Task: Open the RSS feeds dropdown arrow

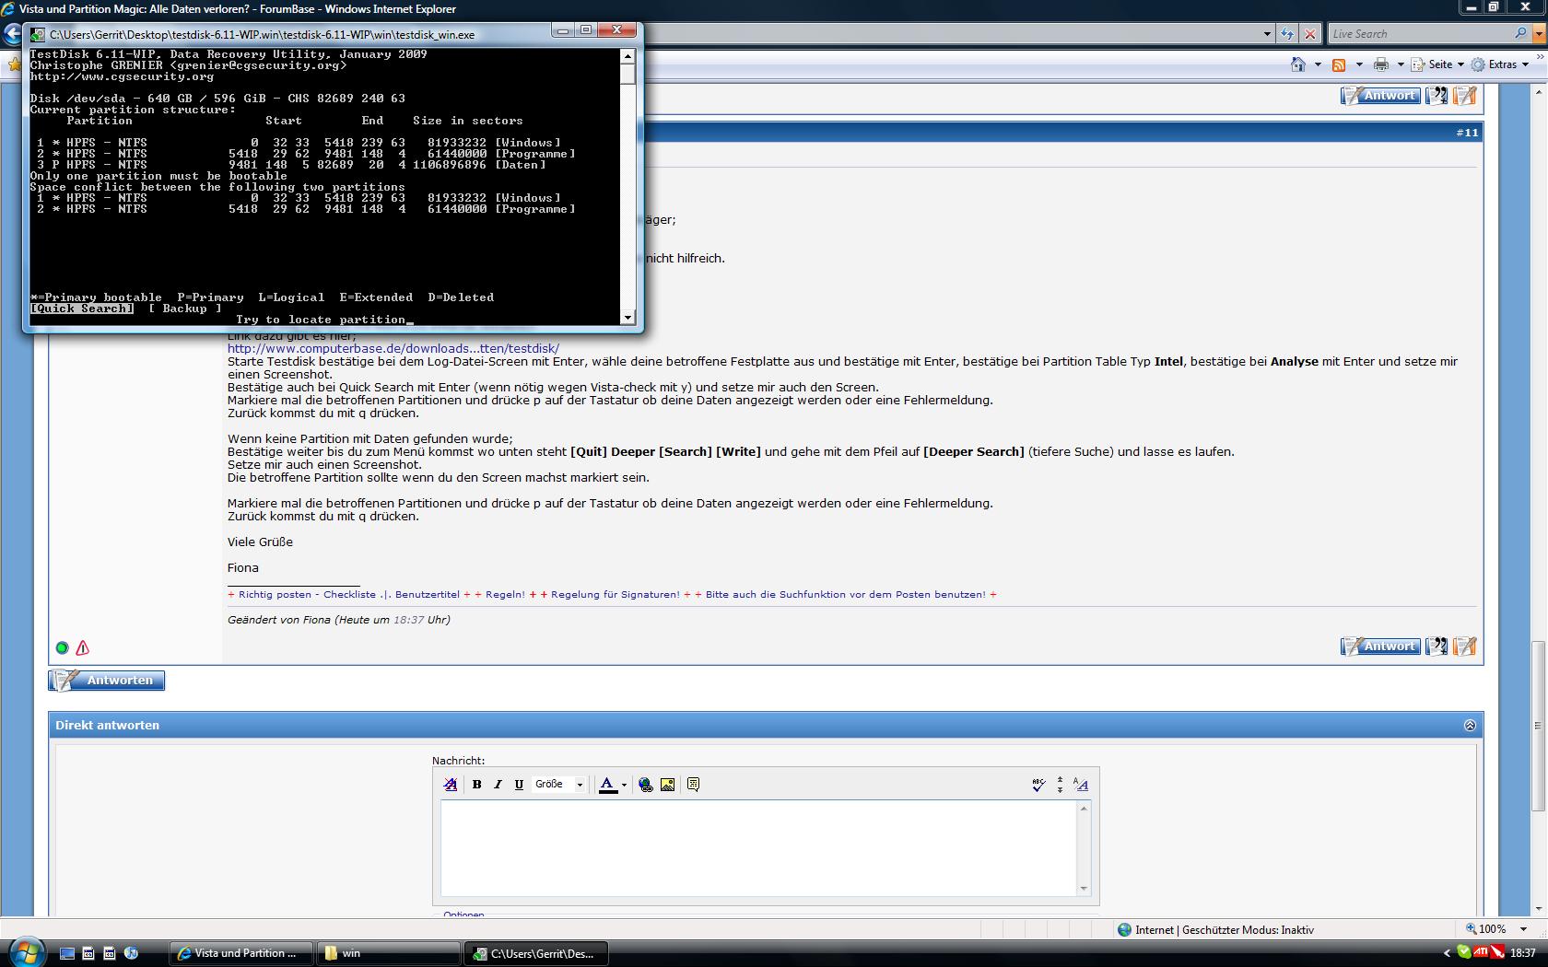Action: (x=1359, y=64)
